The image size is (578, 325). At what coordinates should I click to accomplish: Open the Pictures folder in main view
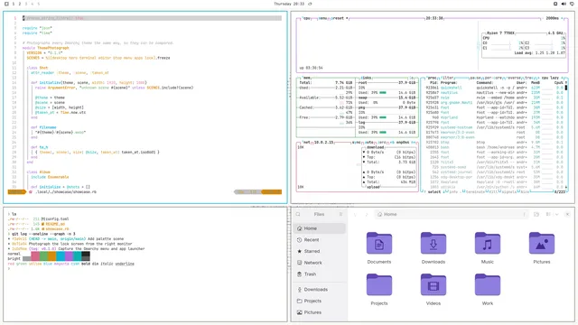541,244
